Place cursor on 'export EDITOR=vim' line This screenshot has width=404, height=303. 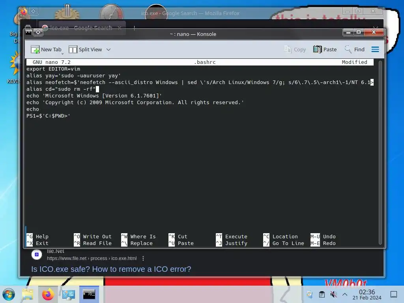pyautogui.click(x=53, y=69)
